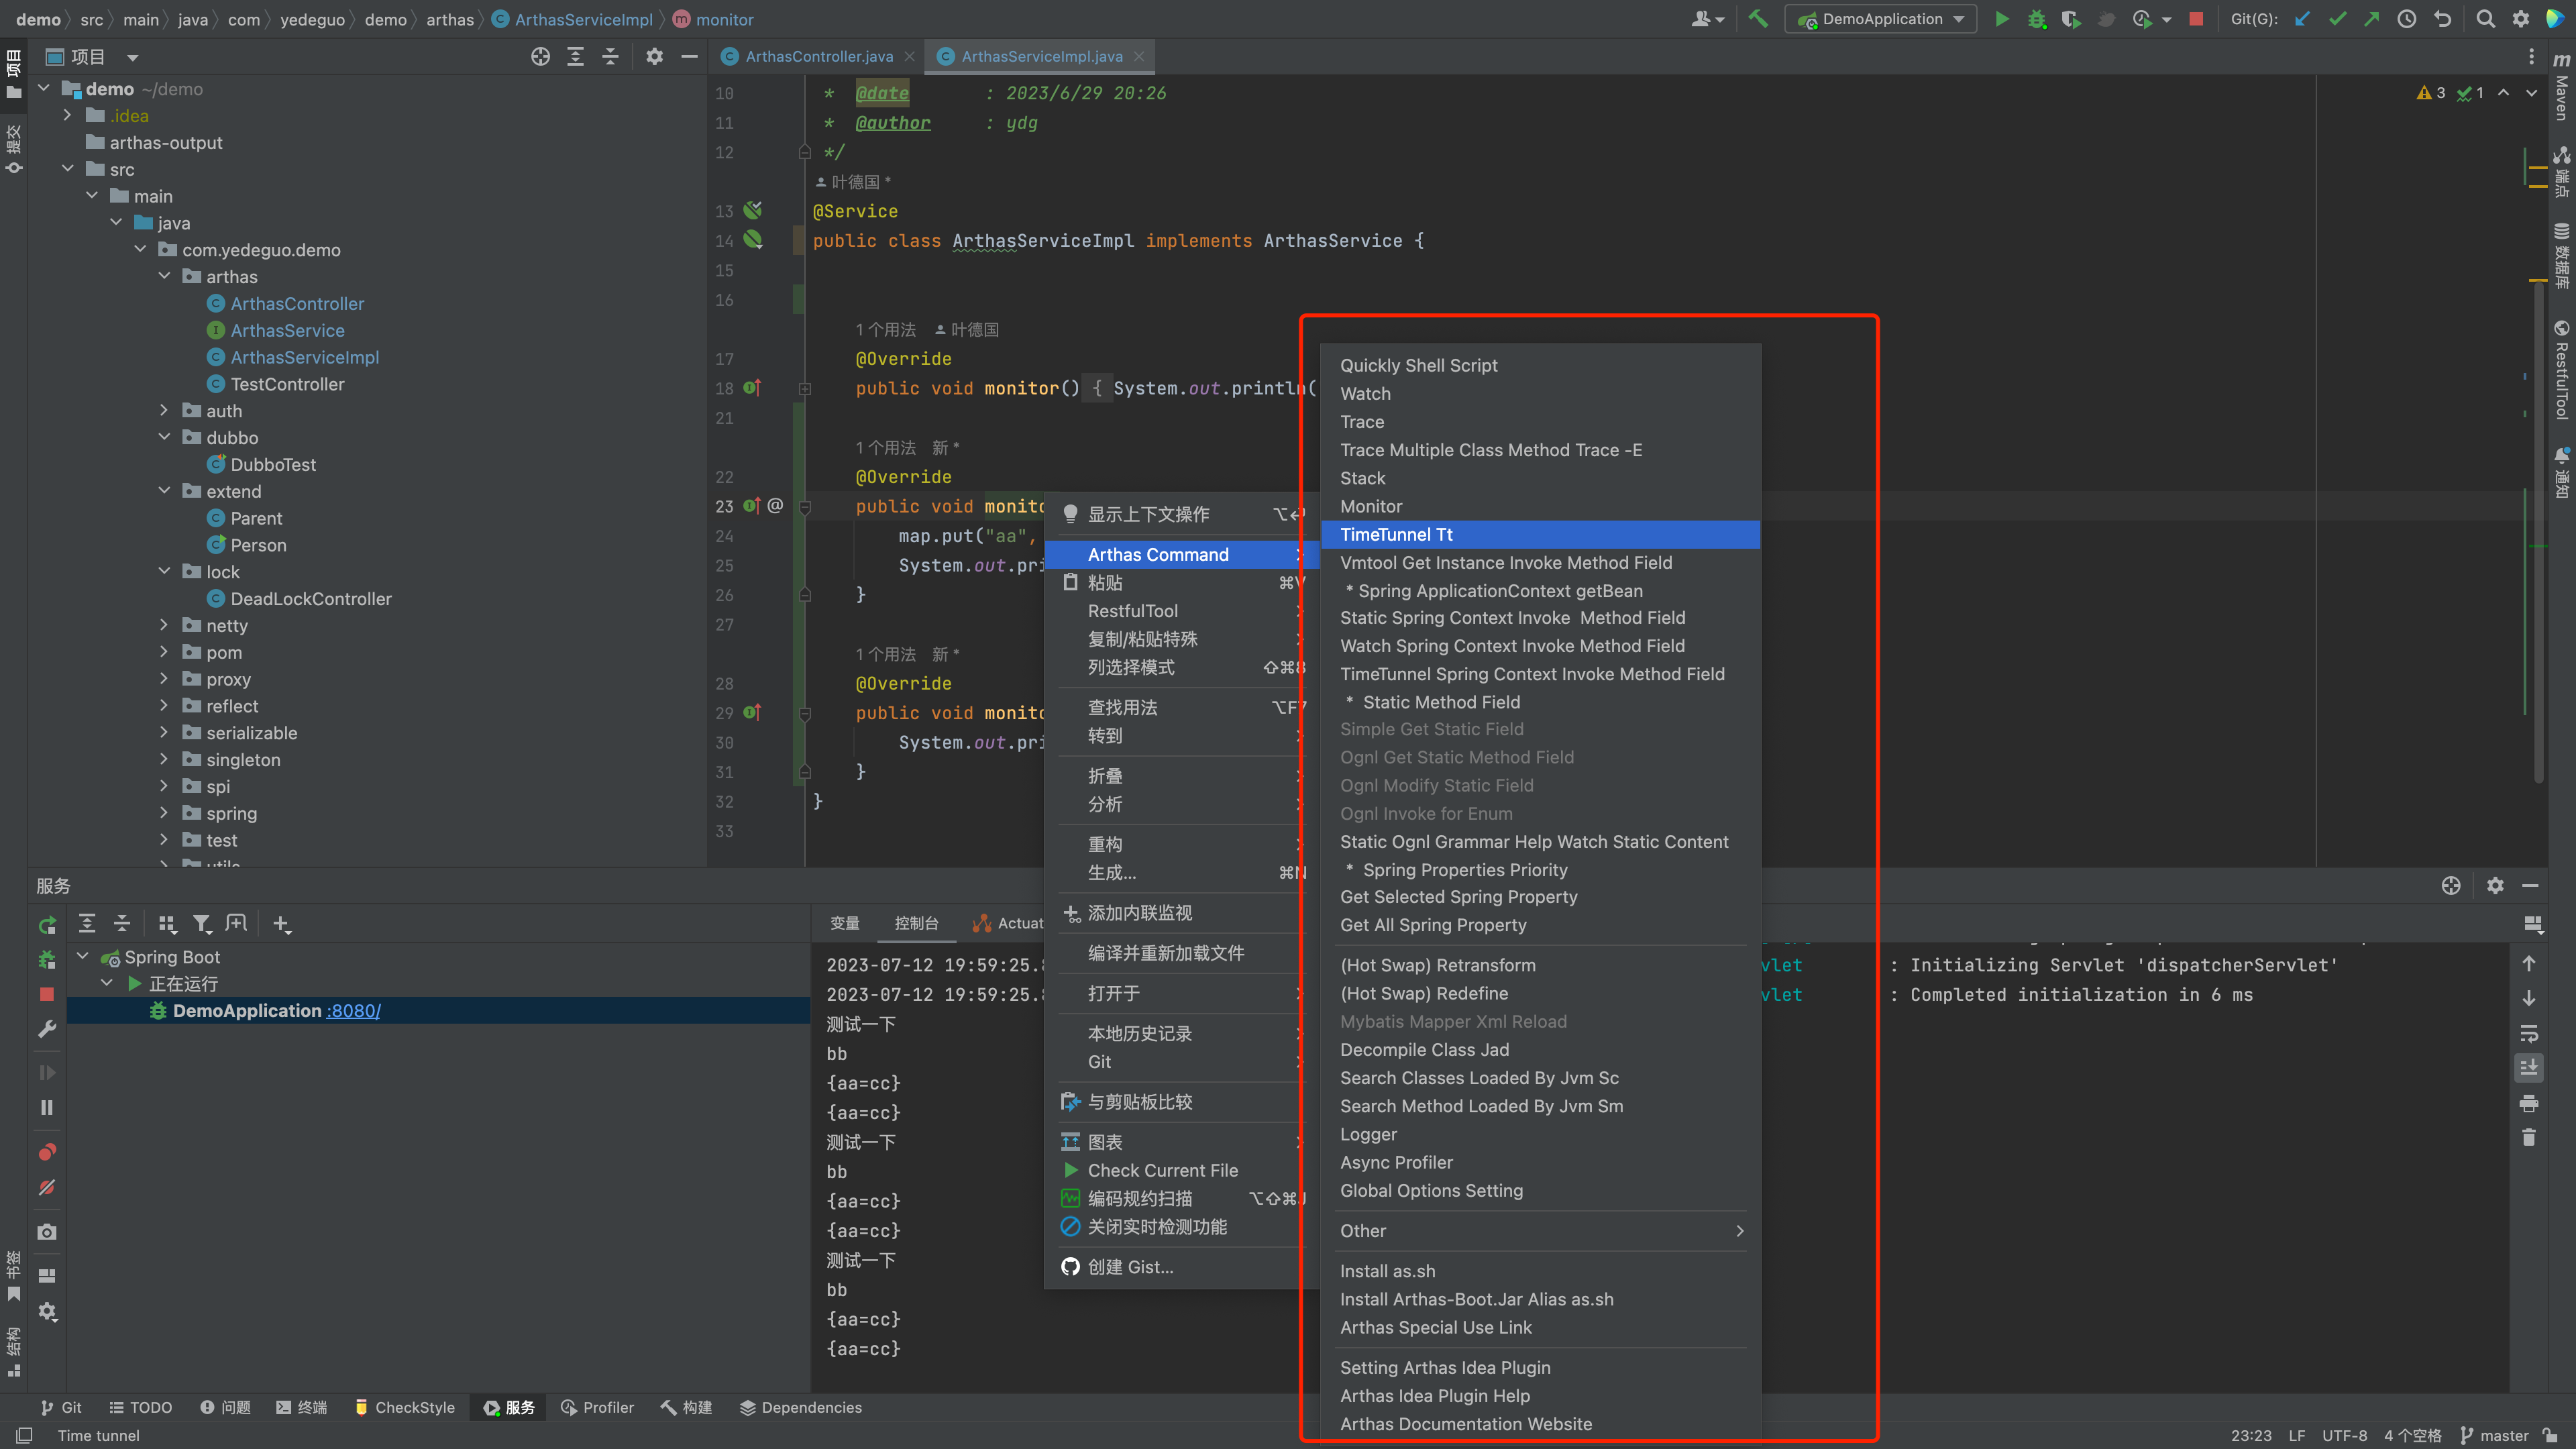
Task: Toggle soft-wrap in console output
Action: point(2529,1033)
